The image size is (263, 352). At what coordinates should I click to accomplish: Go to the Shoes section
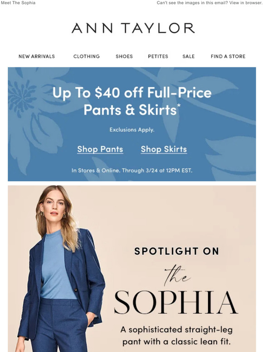click(x=124, y=56)
